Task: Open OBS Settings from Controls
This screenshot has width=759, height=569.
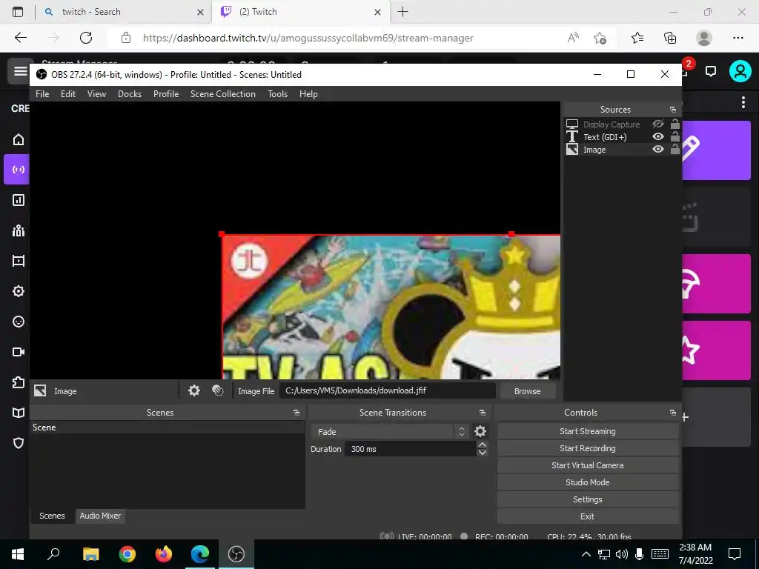Action: 588,499
